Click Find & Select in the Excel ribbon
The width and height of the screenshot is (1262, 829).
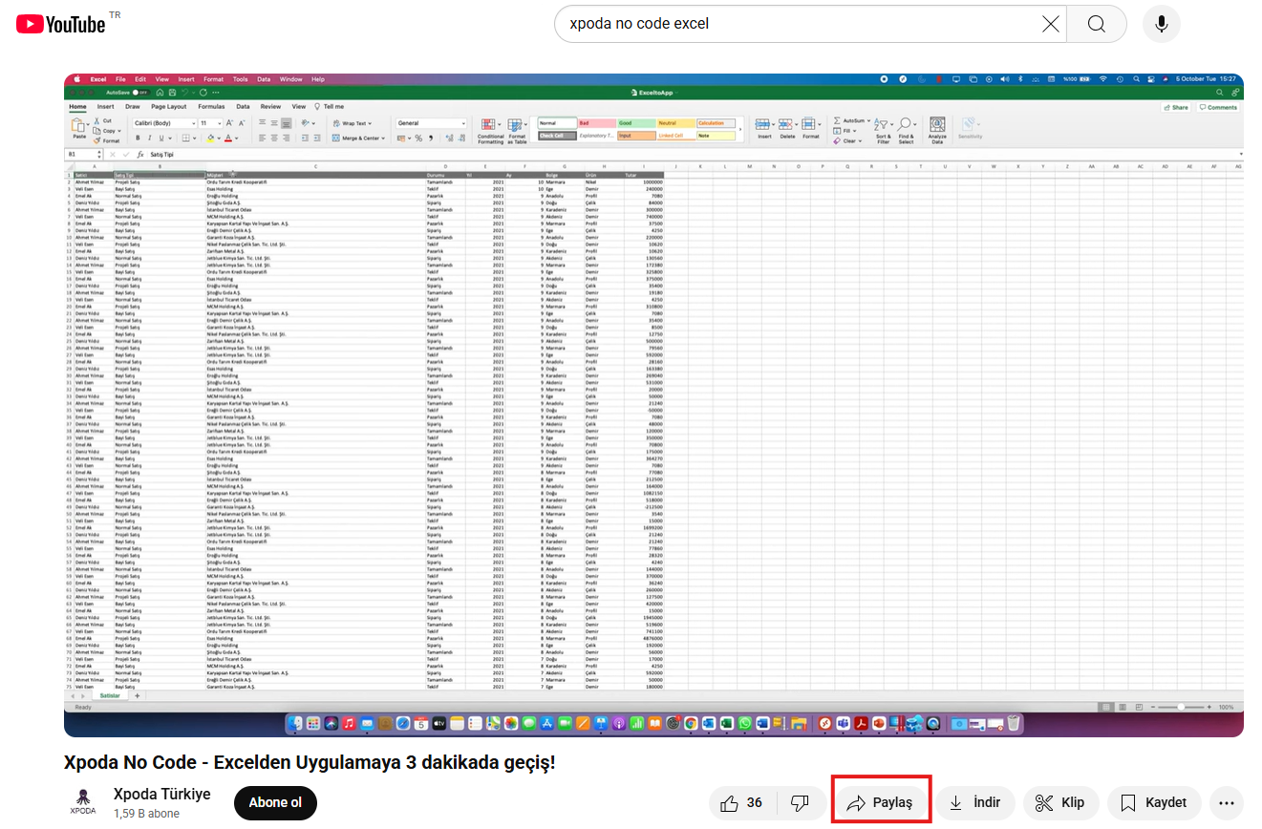pyautogui.click(x=905, y=131)
